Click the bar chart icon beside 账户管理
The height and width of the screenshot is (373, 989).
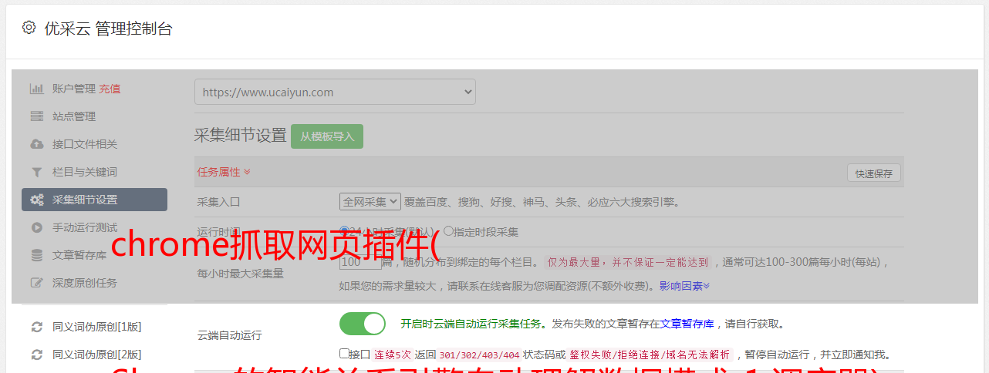click(x=36, y=89)
